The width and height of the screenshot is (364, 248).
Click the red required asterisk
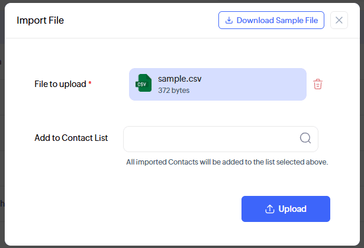click(90, 84)
